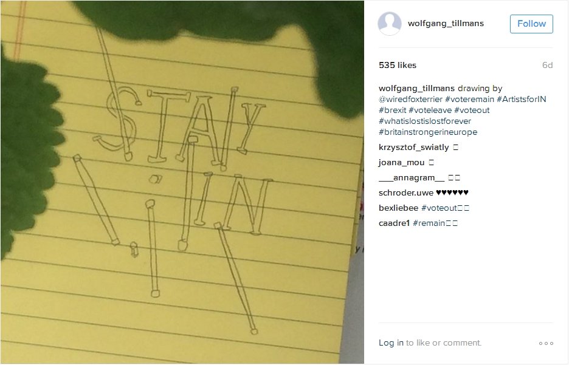Click the #remain tag in caadre1's comment
The image size is (569, 365).
pos(429,223)
